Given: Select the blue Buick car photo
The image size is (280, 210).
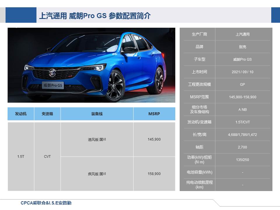Looking at the screenshot, I should coord(91,65).
